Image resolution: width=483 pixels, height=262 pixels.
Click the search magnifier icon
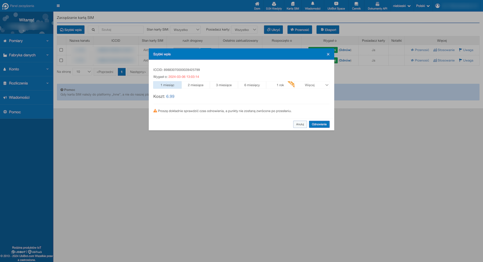[x=93, y=30]
